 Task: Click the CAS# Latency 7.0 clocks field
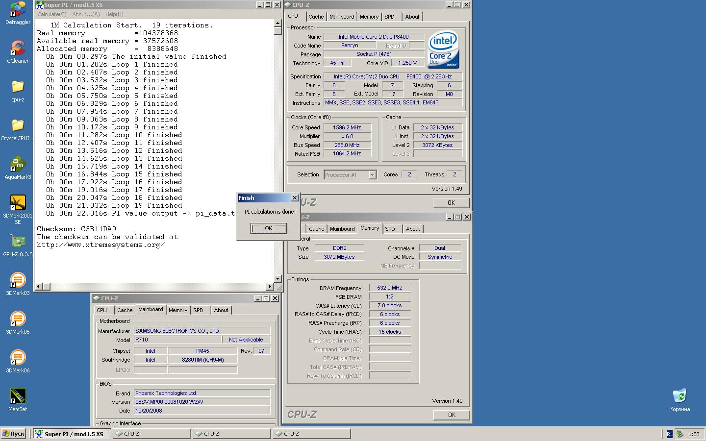[390, 306]
